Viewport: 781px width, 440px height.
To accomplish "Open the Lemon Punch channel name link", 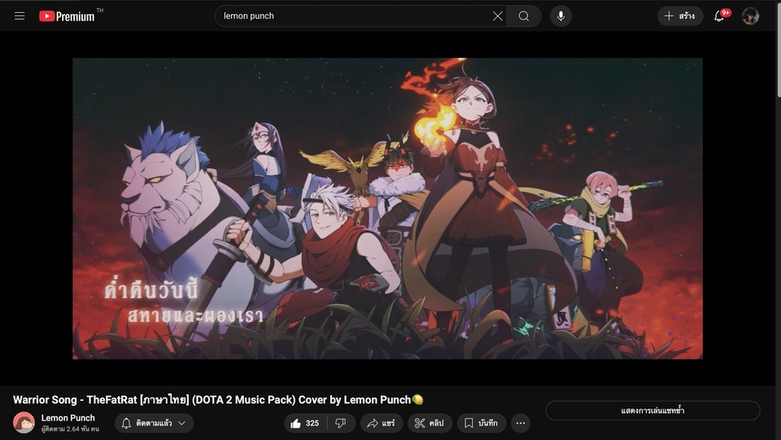I will click(x=68, y=417).
